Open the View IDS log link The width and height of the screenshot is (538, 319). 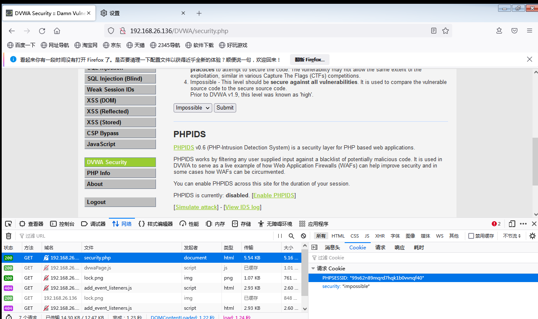[x=243, y=207]
